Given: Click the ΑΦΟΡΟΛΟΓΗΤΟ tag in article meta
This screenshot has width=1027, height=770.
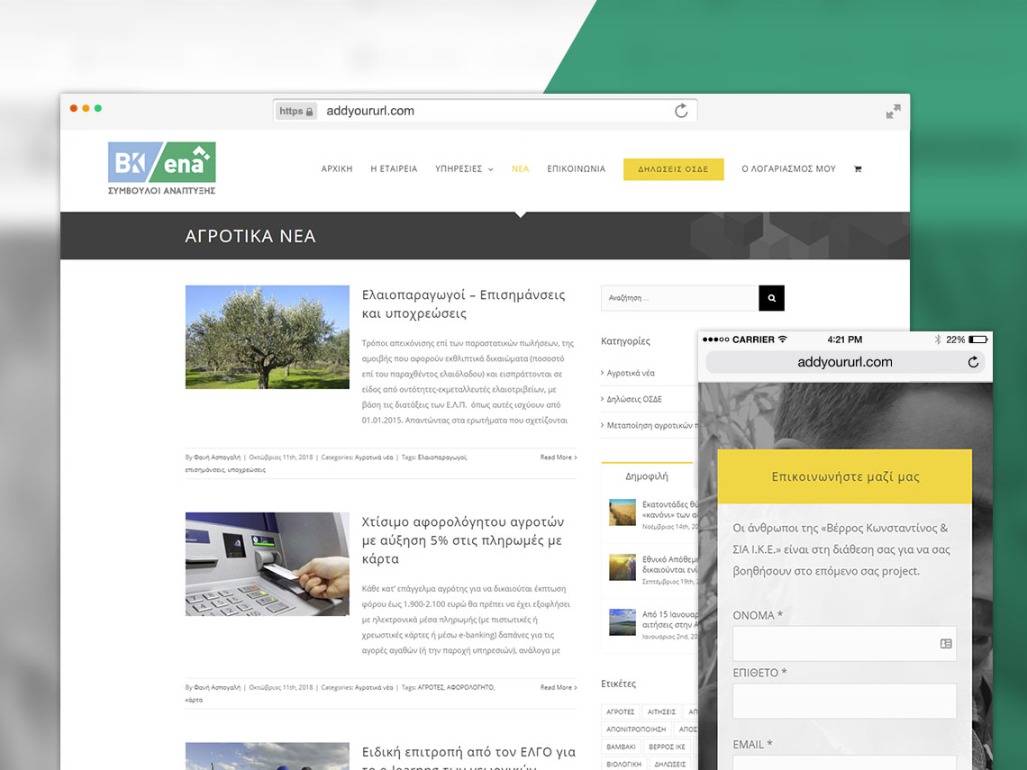Looking at the screenshot, I should tap(471, 687).
